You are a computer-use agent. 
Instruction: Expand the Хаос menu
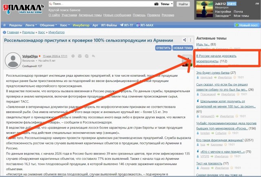tap(65, 25)
